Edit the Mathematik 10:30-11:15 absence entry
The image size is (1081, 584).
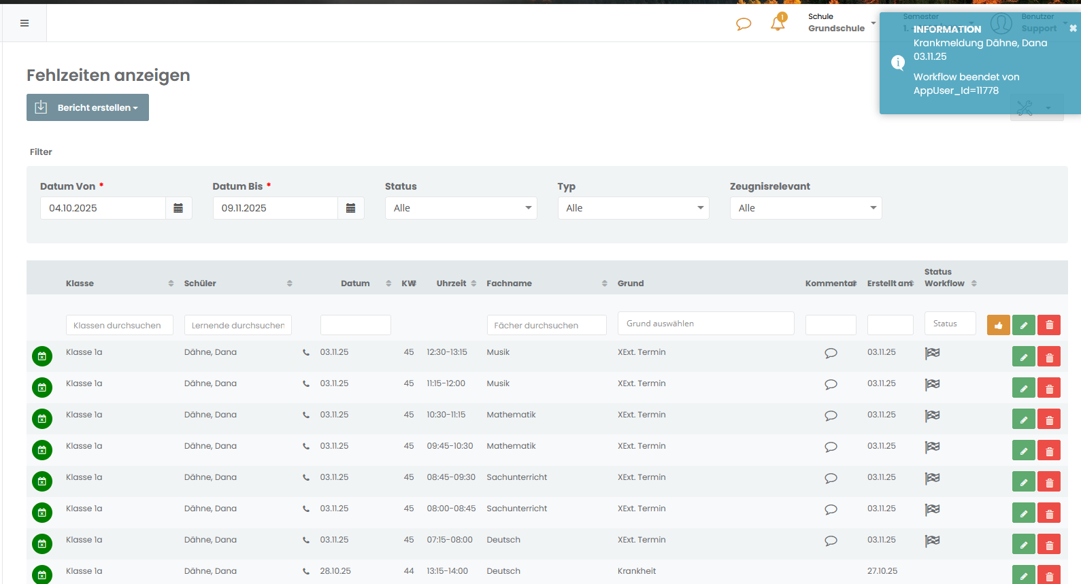pos(1024,419)
